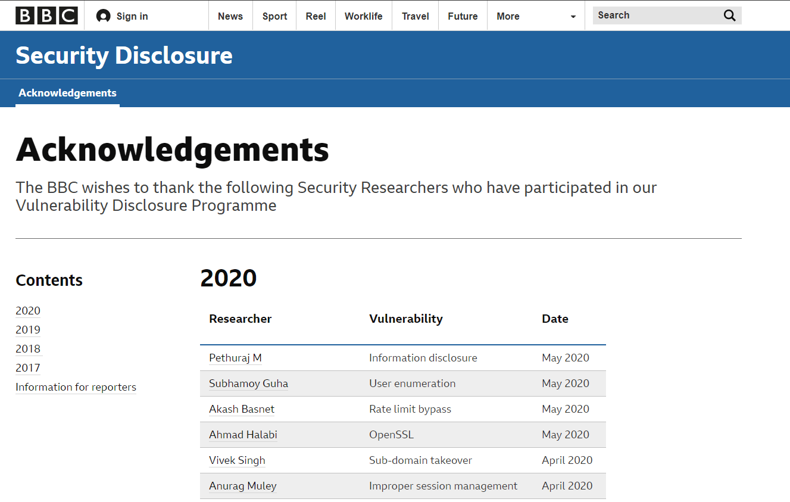Open Worklife in the top navigation
The width and height of the screenshot is (790, 502).
coord(363,16)
